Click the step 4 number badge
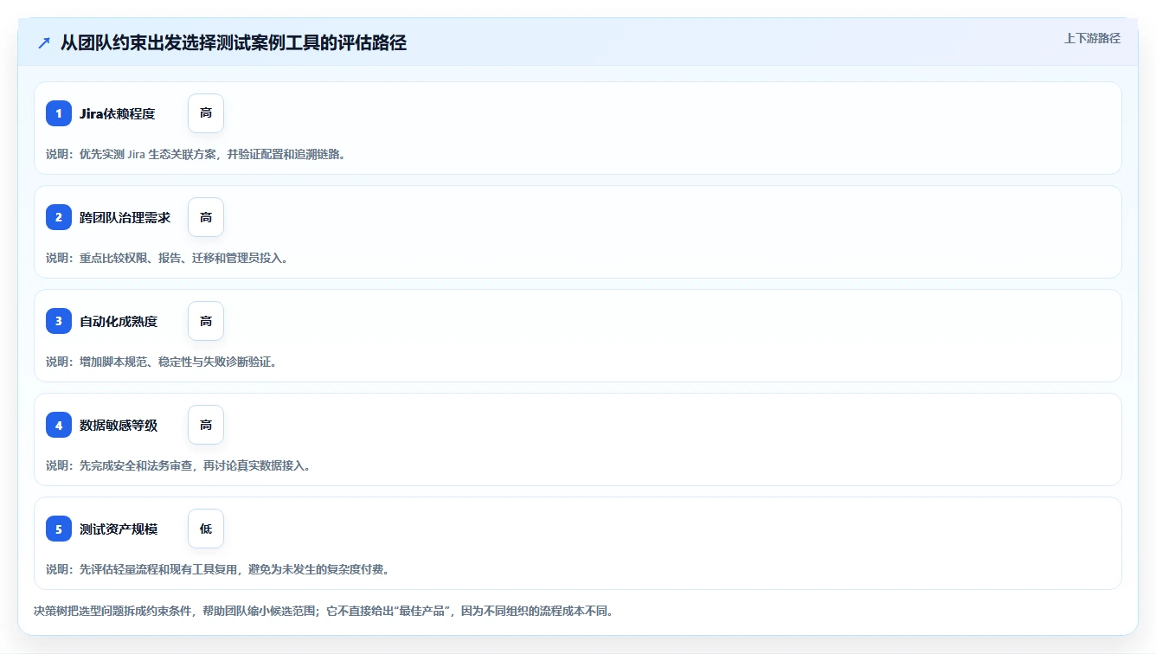Viewport: 1156px width, 654px height. [x=59, y=425]
